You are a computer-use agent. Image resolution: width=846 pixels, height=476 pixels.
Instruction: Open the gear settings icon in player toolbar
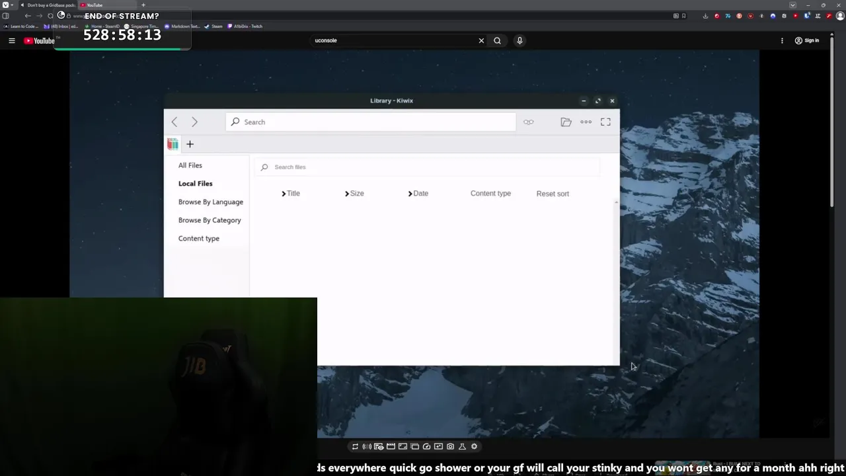[474, 446]
